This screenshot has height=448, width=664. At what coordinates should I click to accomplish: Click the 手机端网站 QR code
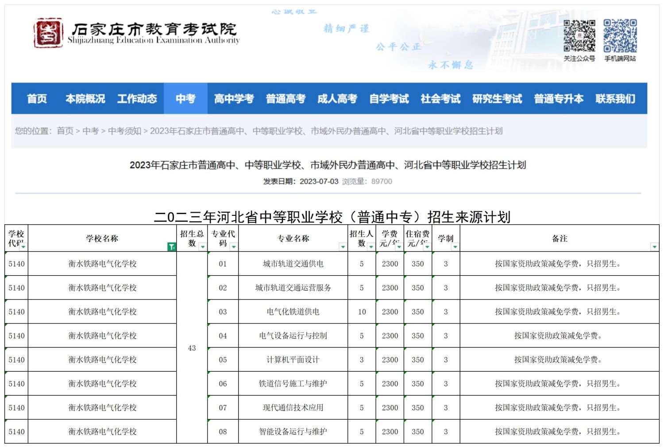tap(620, 35)
